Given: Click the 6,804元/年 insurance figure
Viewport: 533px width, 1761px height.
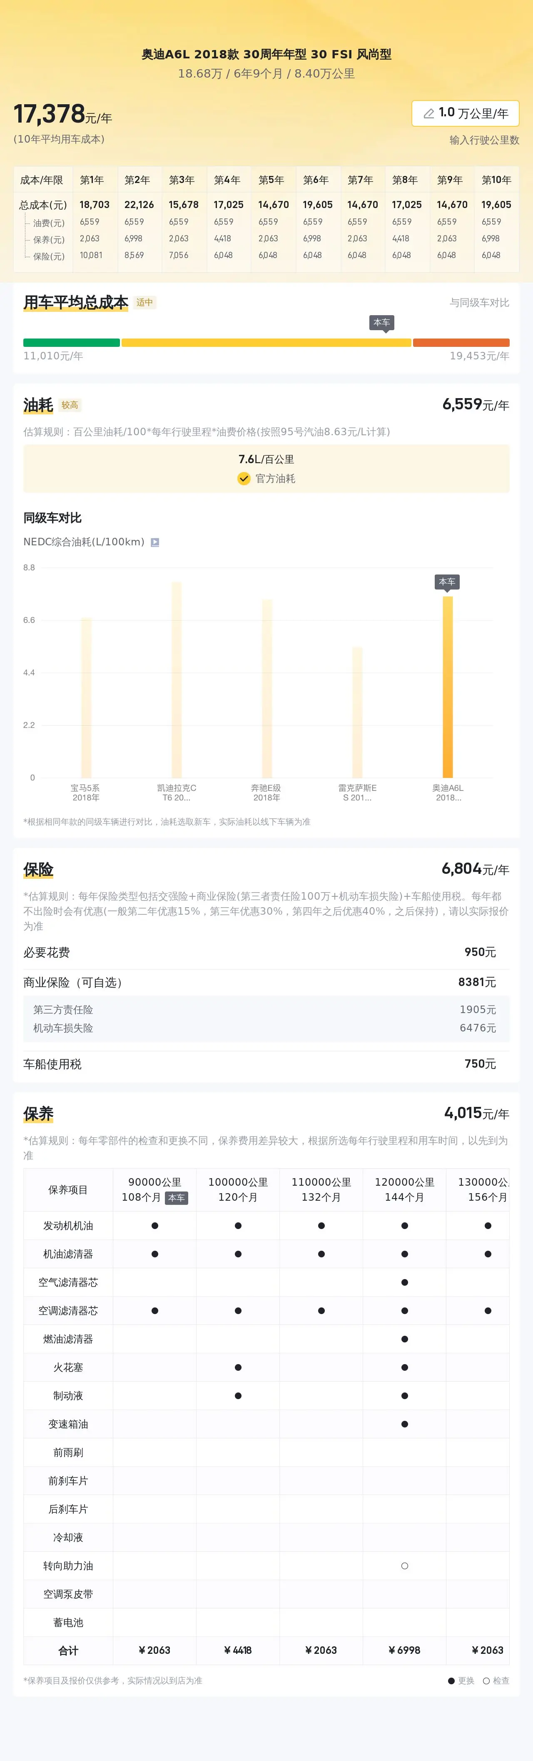Looking at the screenshot, I should [x=475, y=869].
